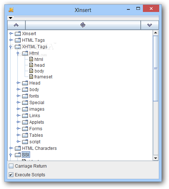This screenshot has height=189, width=169.
Task: Expand the Applets folder node
Action: 18,122
